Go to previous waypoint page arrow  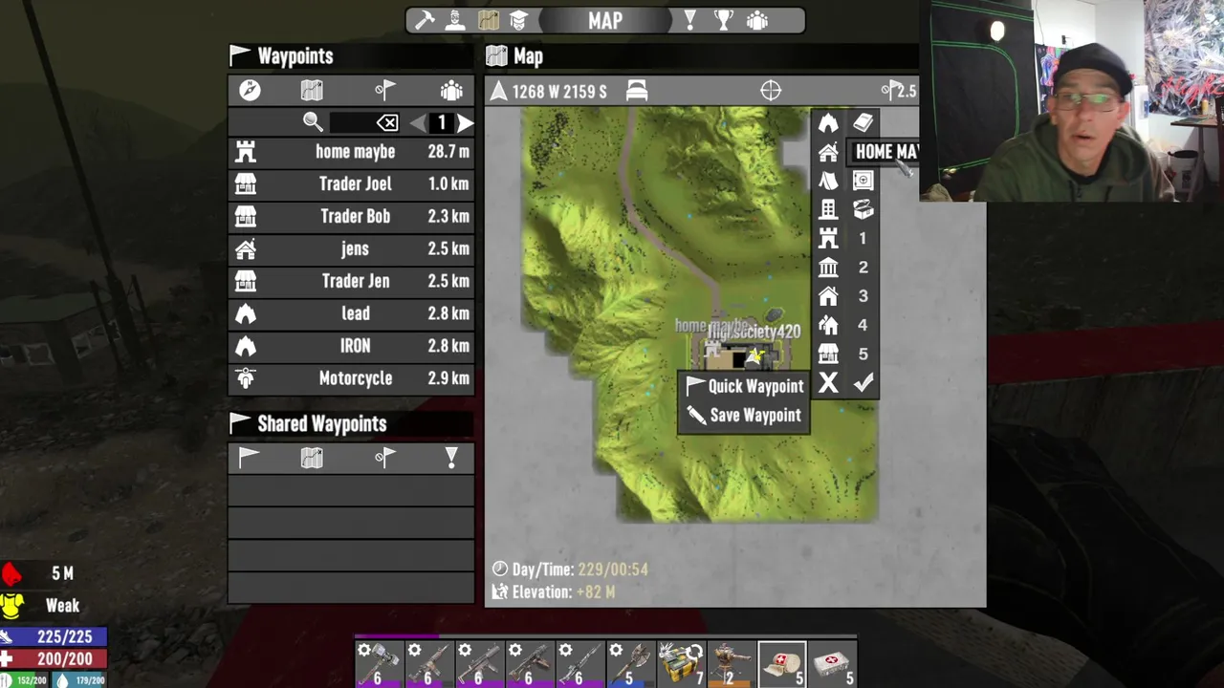point(418,122)
